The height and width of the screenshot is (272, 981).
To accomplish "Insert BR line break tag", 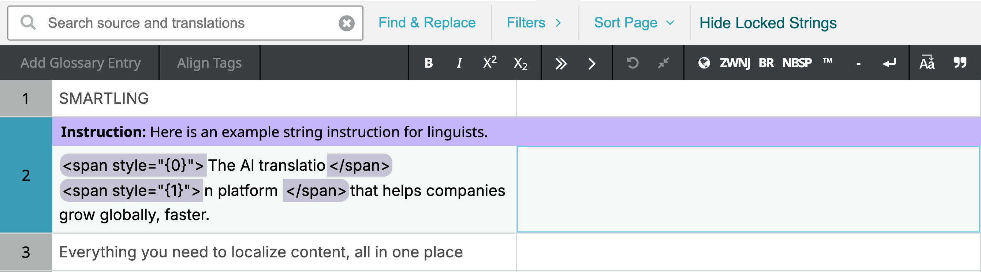I will [766, 63].
